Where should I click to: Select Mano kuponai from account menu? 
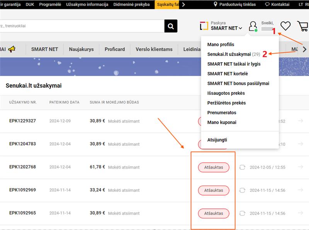tap(222, 122)
